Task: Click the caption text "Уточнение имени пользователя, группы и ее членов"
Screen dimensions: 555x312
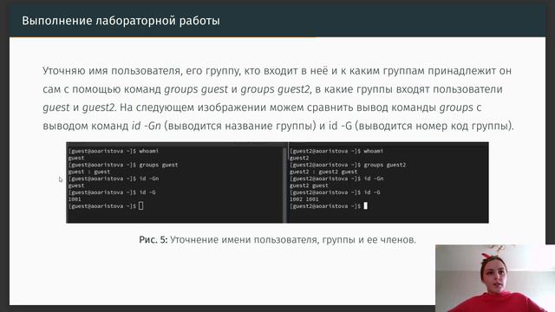Action: tap(292, 240)
